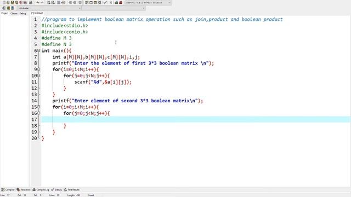Click the Close All toolbar icon
The height and width of the screenshot is (197, 351).
pyautogui.click(x=25, y=2)
